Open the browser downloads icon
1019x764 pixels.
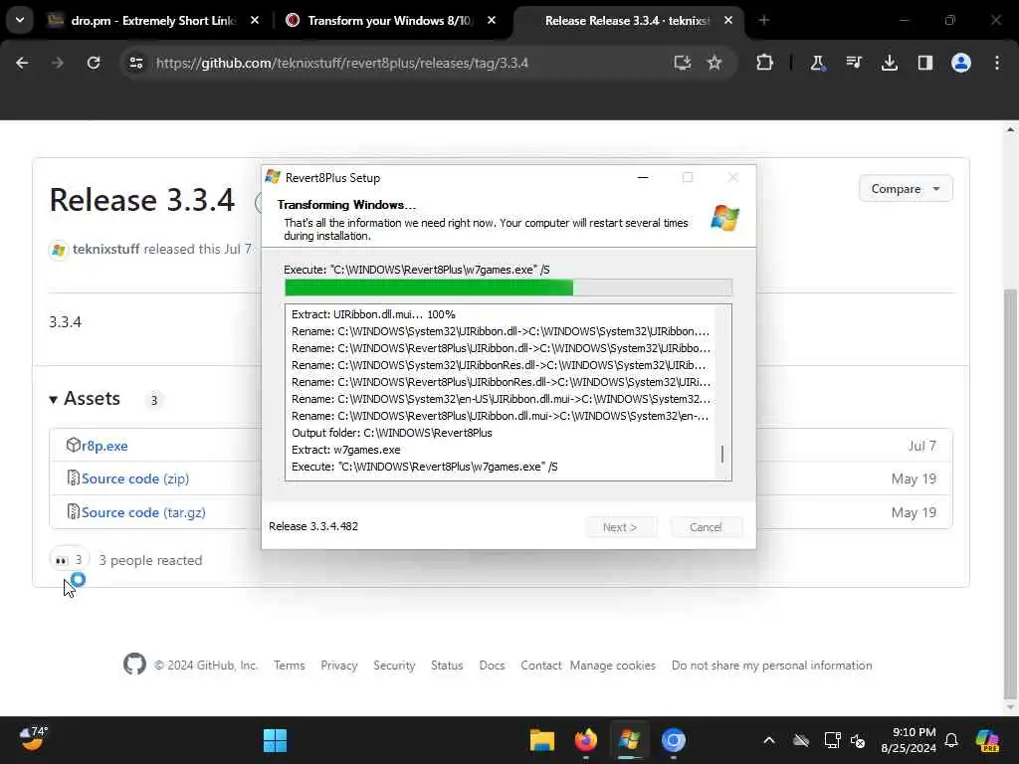(889, 63)
